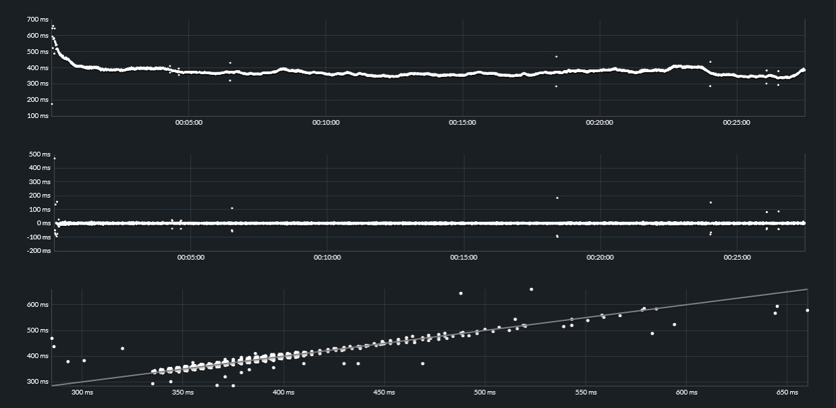
Task: Click "00:05:00" under the middle chart
Action: click(x=190, y=258)
